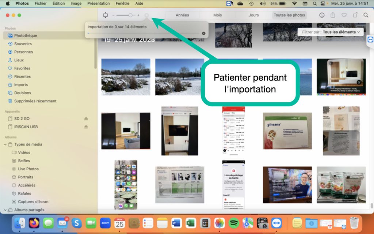Open Spotify from the Dock
This screenshot has width=374, height=234.
(x=234, y=223)
